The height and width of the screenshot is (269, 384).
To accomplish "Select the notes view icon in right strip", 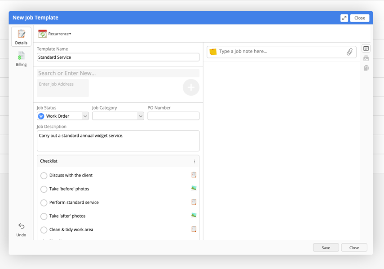I will 366,49.
